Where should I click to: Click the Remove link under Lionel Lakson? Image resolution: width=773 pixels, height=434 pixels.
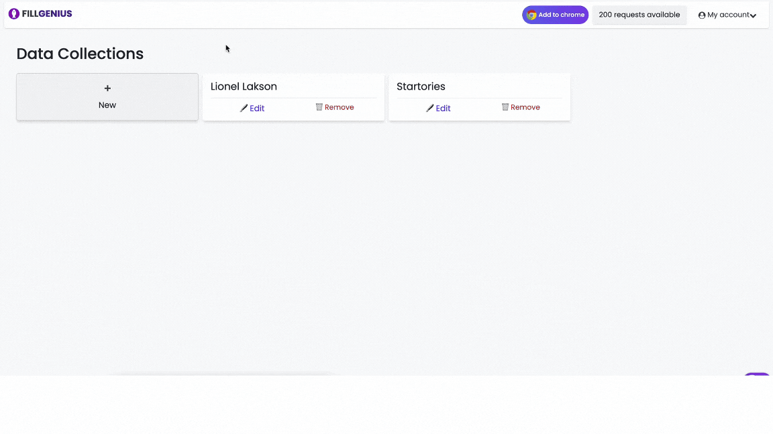coord(339,106)
